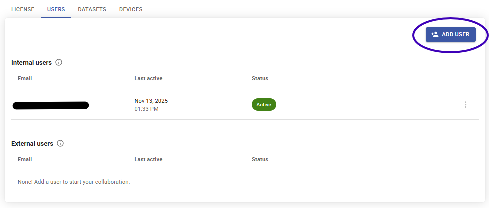Open the LICENSE tab
Image resolution: width=489 pixels, height=208 pixels.
click(22, 9)
